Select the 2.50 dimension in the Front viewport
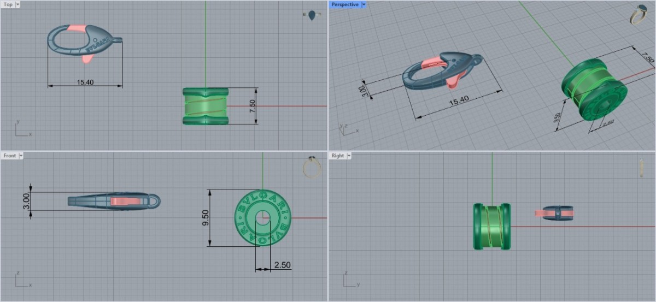This screenshot has width=656, height=302. pyautogui.click(x=282, y=265)
